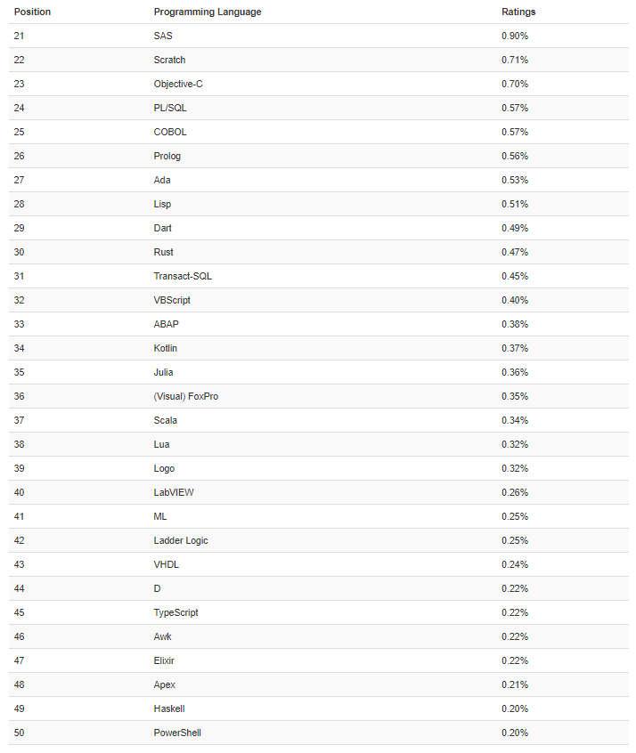Select the Julia row
This screenshot has height=753, width=636.
pos(318,372)
